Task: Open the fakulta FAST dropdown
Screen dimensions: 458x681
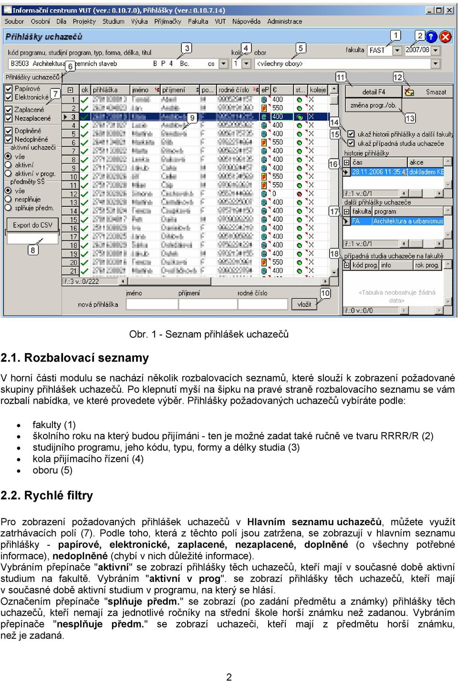Action: 397,50
